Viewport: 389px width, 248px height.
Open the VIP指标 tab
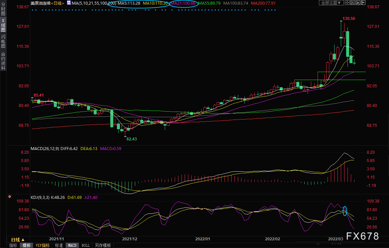click(x=43, y=245)
